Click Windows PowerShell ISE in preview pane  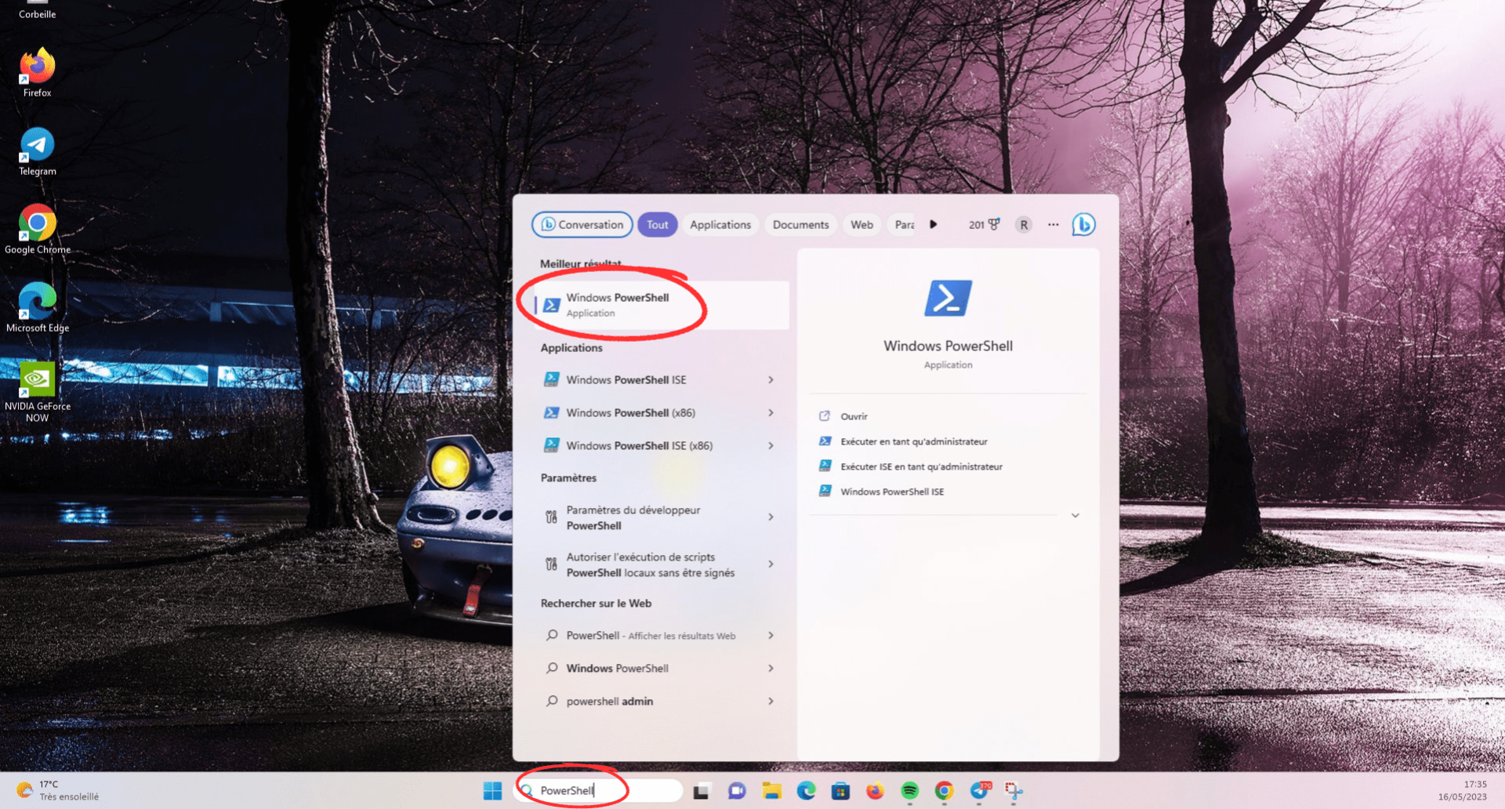[892, 492]
